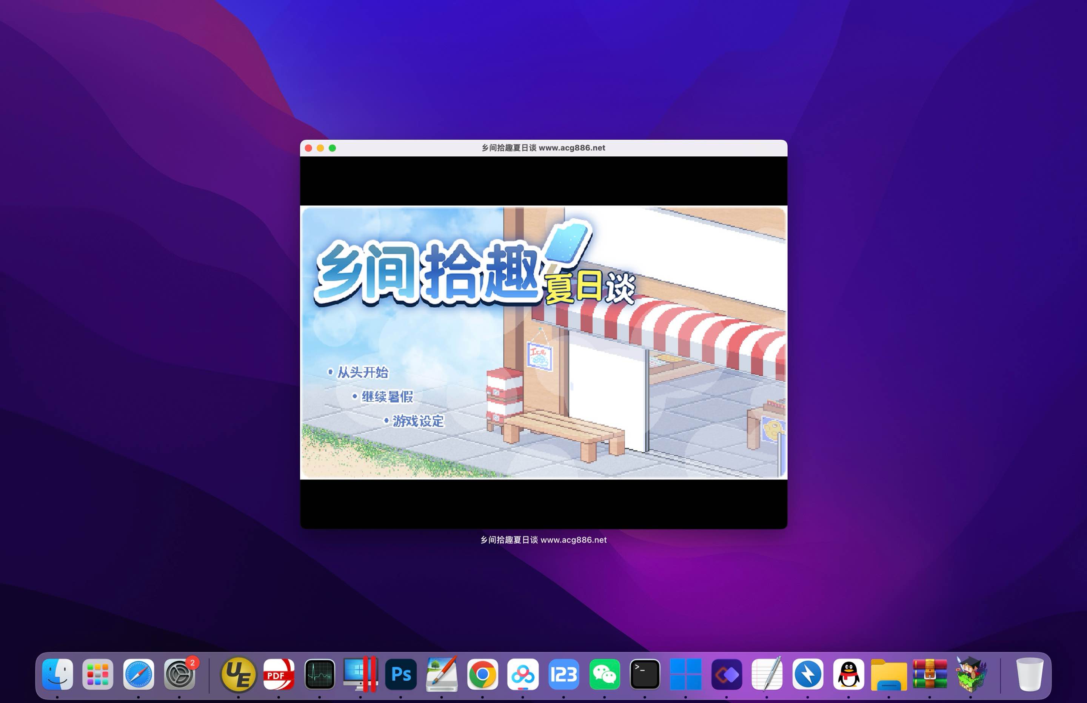Screen dimensions: 1087x703
Task: Open the 123 cloud drive app
Action: (x=564, y=674)
